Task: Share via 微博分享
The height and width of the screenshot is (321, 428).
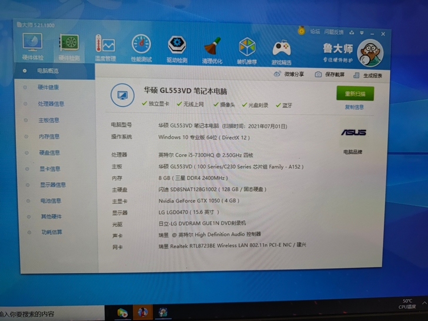Action: pos(289,74)
